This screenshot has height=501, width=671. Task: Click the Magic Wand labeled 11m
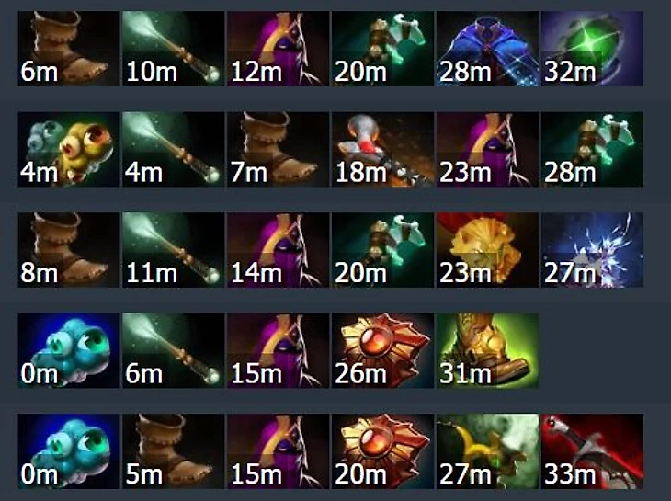[174, 250]
